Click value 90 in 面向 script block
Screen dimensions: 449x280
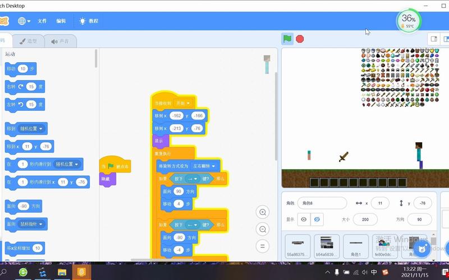click(179, 192)
